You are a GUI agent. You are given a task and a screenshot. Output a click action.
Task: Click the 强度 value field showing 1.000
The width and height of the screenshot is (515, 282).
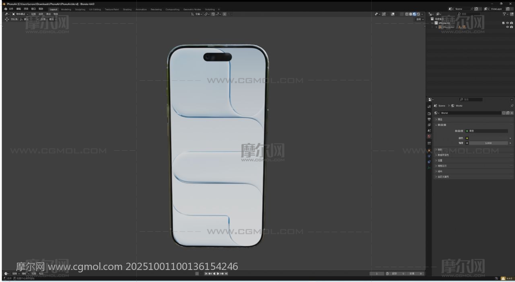[488, 143]
